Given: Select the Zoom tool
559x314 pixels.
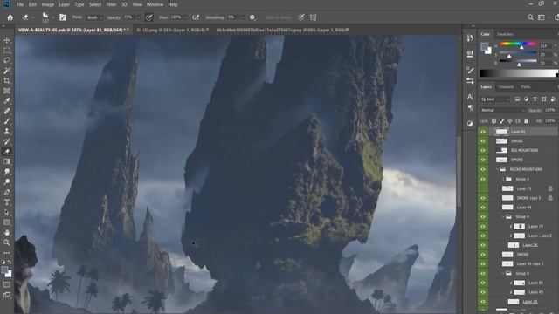Looking at the screenshot, I should [x=7, y=242].
